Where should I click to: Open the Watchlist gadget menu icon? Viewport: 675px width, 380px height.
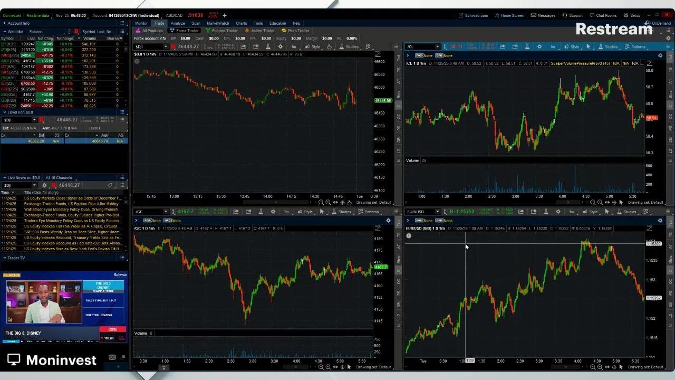tap(122, 32)
